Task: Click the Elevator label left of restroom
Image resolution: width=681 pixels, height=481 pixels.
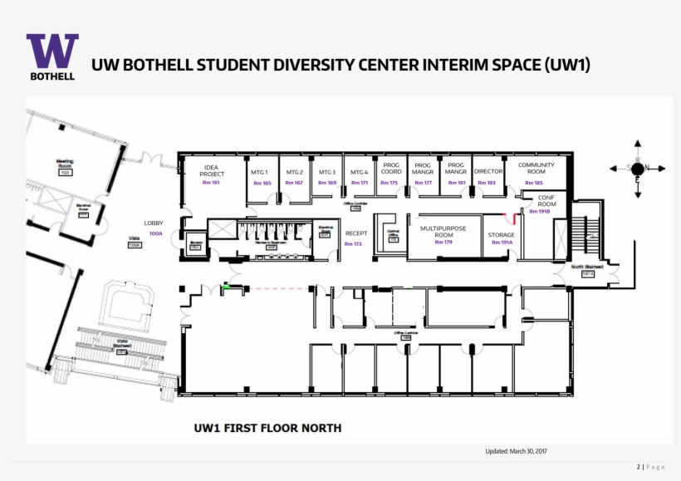Action: pyautogui.click(x=195, y=243)
